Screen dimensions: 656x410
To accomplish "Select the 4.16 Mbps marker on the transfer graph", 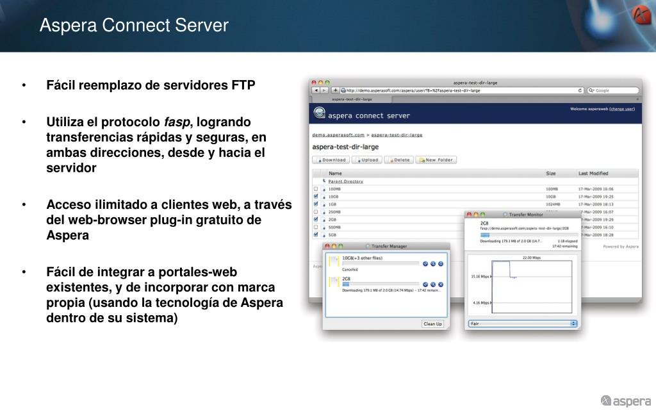I will (x=481, y=303).
